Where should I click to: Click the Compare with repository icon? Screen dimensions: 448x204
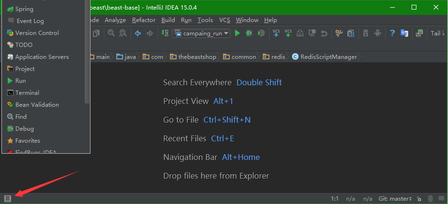click(x=300, y=33)
